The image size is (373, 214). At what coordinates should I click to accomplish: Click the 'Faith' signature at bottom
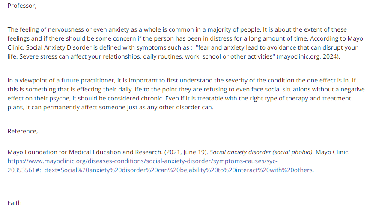point(15,203)
